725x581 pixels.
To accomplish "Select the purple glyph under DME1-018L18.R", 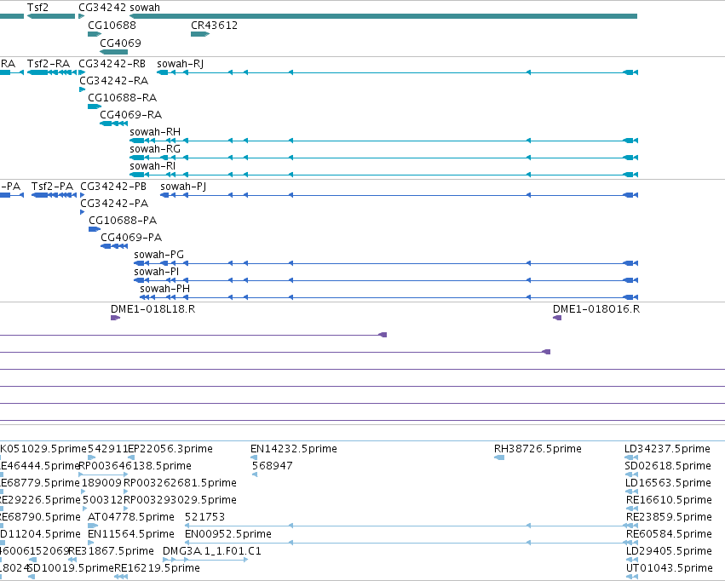I will tap(116, 318).
